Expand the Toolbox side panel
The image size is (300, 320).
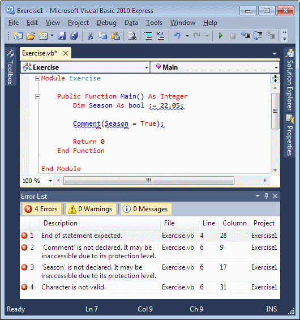click(10, 66)
